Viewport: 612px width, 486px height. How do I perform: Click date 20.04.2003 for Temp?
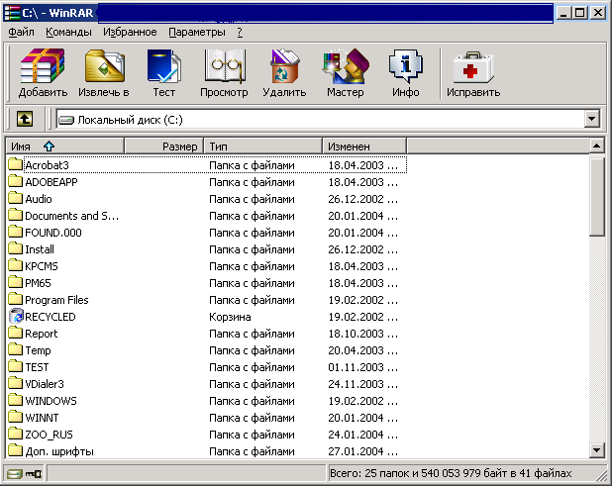[363, 350]
